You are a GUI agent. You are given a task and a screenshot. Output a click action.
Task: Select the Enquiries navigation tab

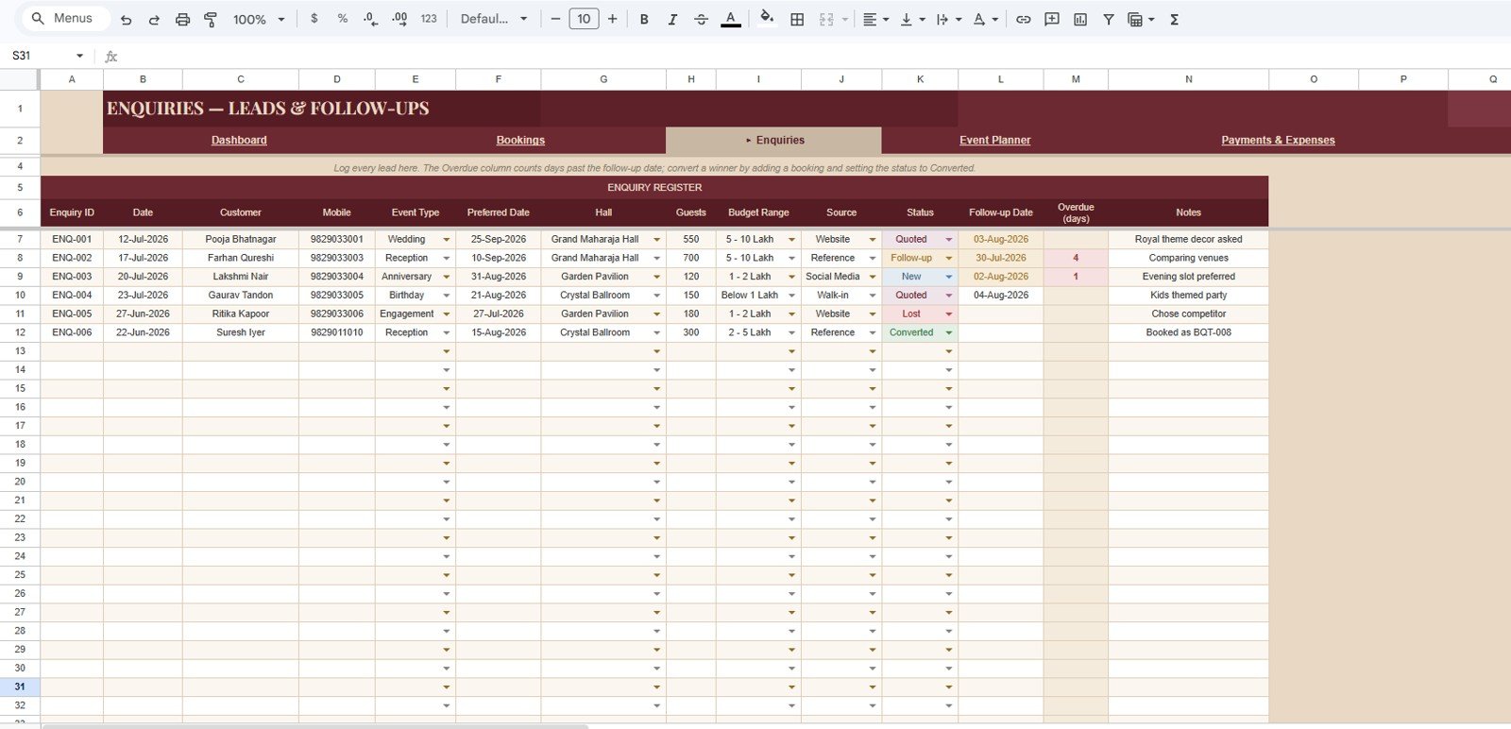(773, 140)
